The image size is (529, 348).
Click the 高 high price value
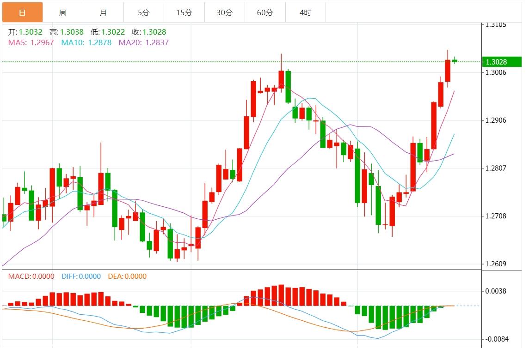click(72, 32)
